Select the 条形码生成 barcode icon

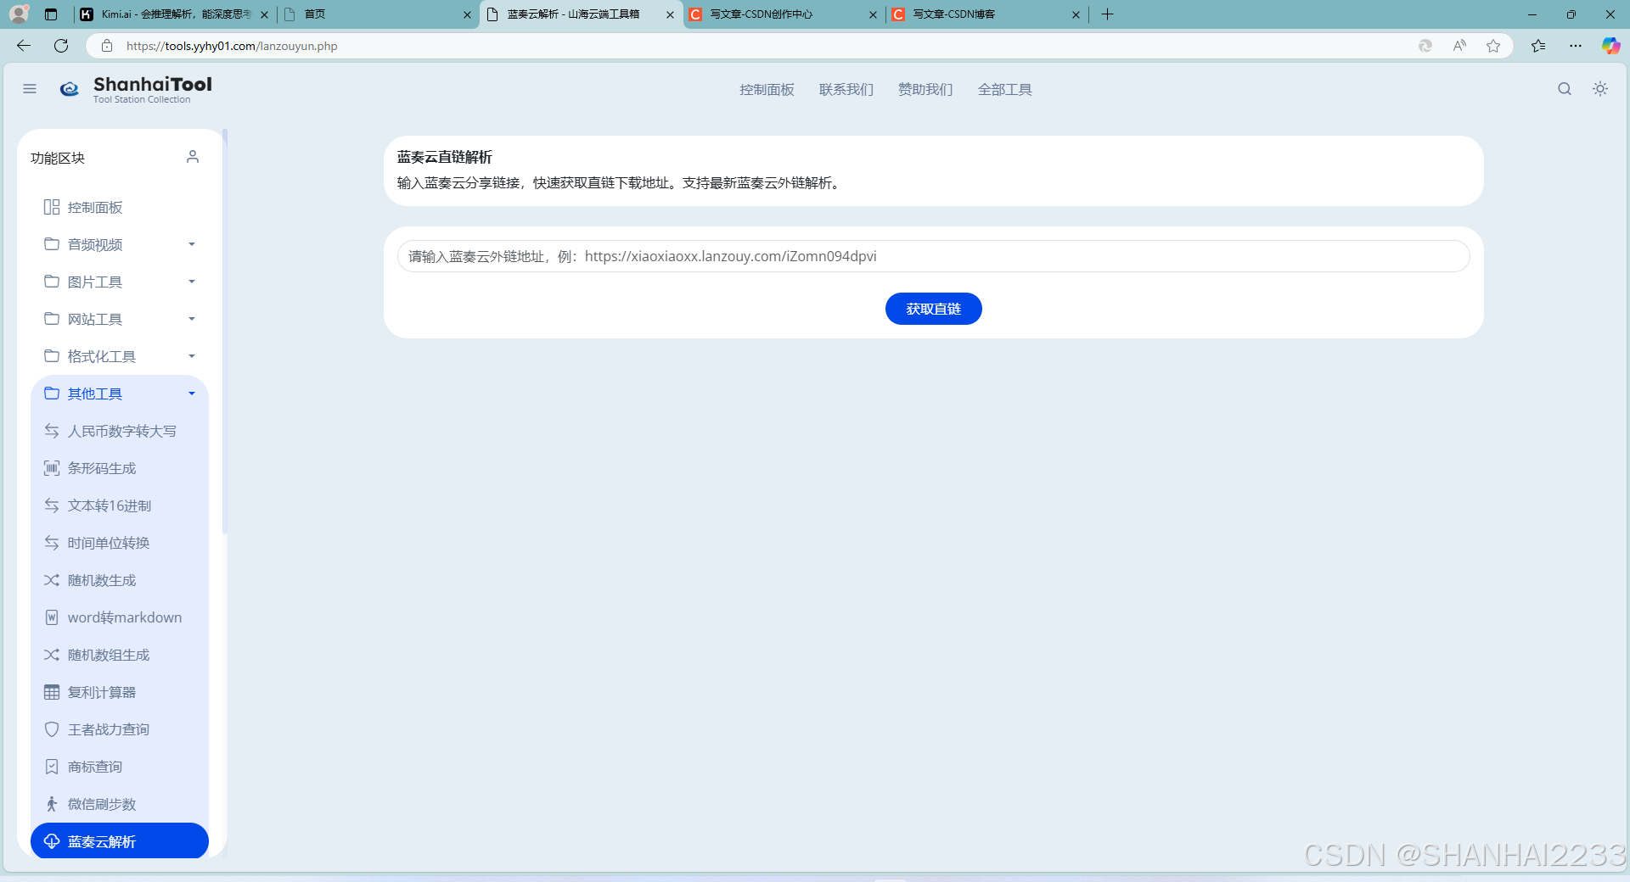52,468
